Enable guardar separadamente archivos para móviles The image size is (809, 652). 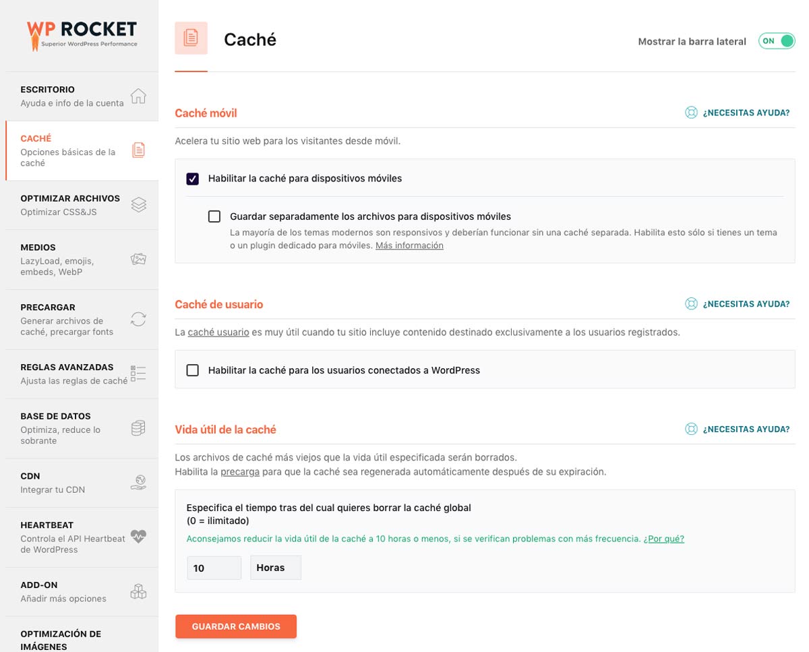click(x=214, y=216)
